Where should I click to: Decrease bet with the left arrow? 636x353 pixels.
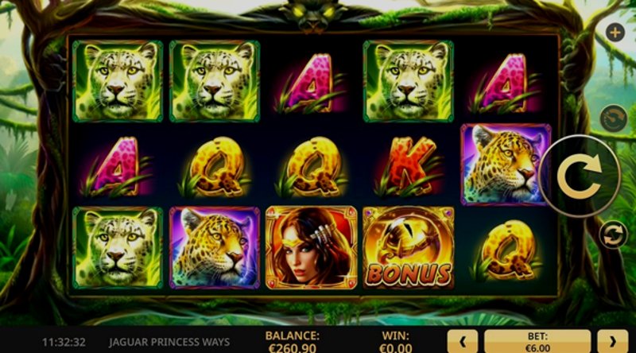(463, 342)
